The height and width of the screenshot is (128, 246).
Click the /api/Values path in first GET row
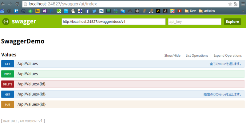(28, 64)
